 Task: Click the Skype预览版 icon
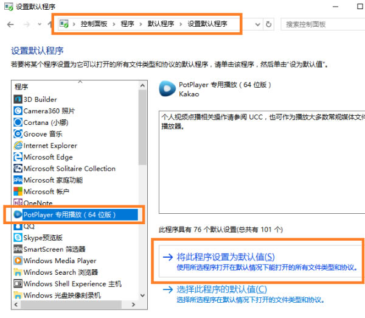click(18, 238)
